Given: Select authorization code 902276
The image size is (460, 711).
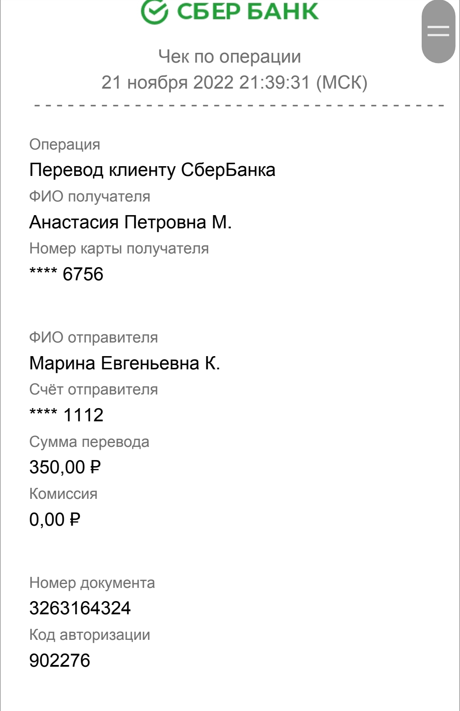Looking at the screenshot, I should (x=60, y=660).
